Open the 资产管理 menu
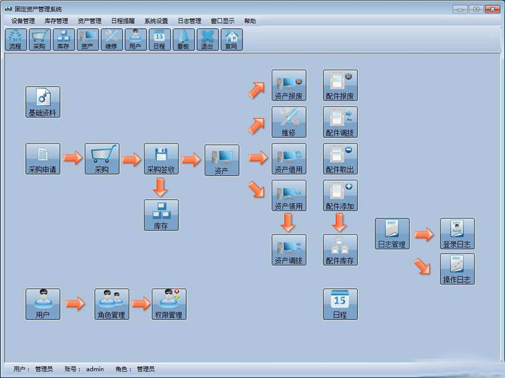This screenshot has height=378, width=505. [x=90, y=21]
